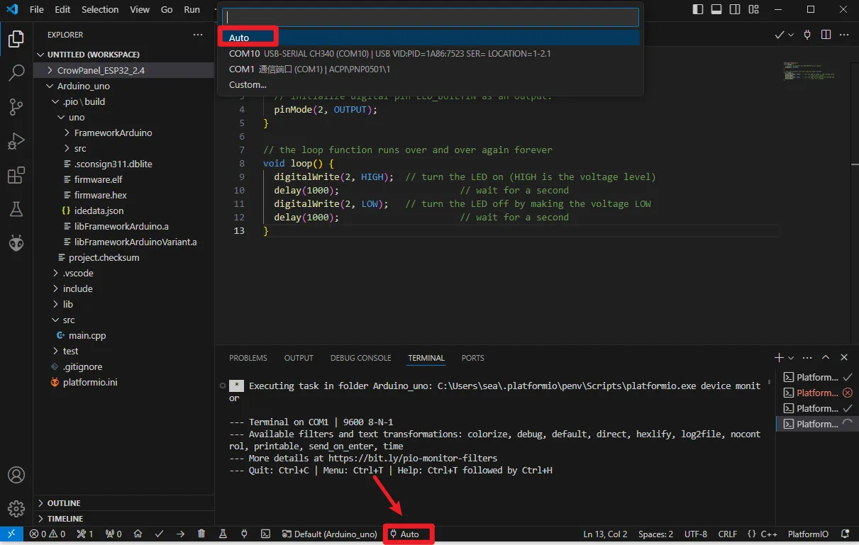Click PlatformIO Clean trash icon in status bar
859x545 pixels.
[x=201, y=534]
